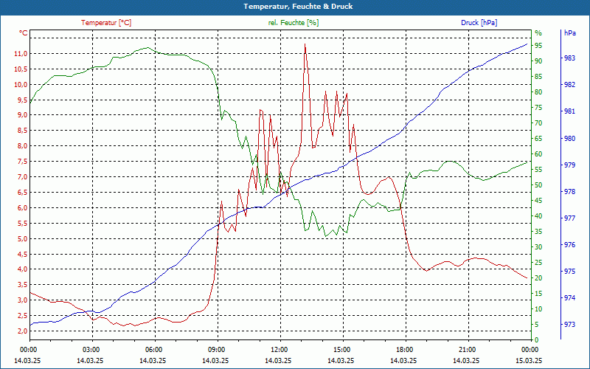Click the "5,5" temperature axis tick
Viewport: 590px width, 369px height.
22,224
